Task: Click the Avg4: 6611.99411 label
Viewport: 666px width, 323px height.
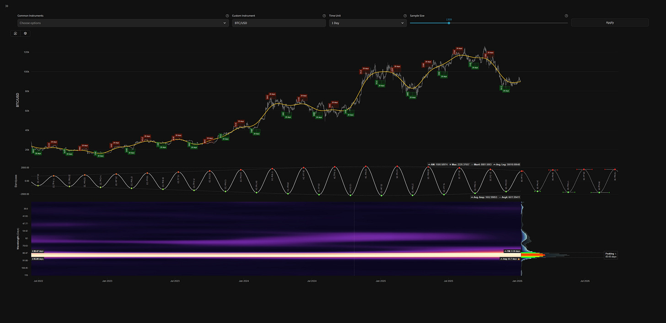Action: point(509,197)
